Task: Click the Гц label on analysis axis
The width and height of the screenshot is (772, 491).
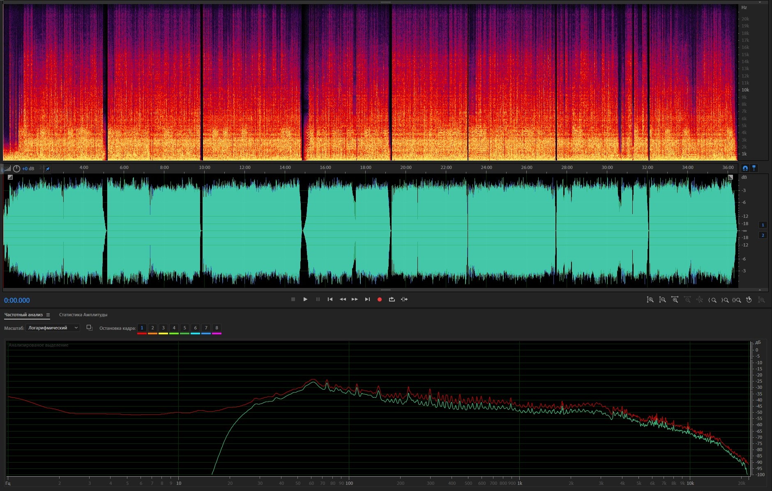Action: 8,483
